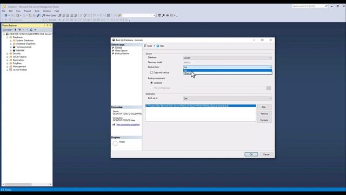Select the Technosolvehub database tree row
Viewport: 346px width, 195px height.
pos(24,47)
